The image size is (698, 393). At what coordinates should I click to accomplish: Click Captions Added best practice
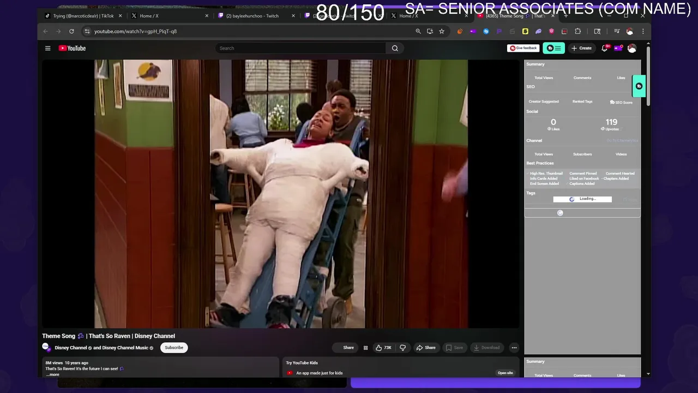coord(582,184)
